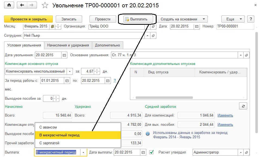Switch to Начисления и удержания tab
Screen dimensions: 260x157
pos(68,45)
